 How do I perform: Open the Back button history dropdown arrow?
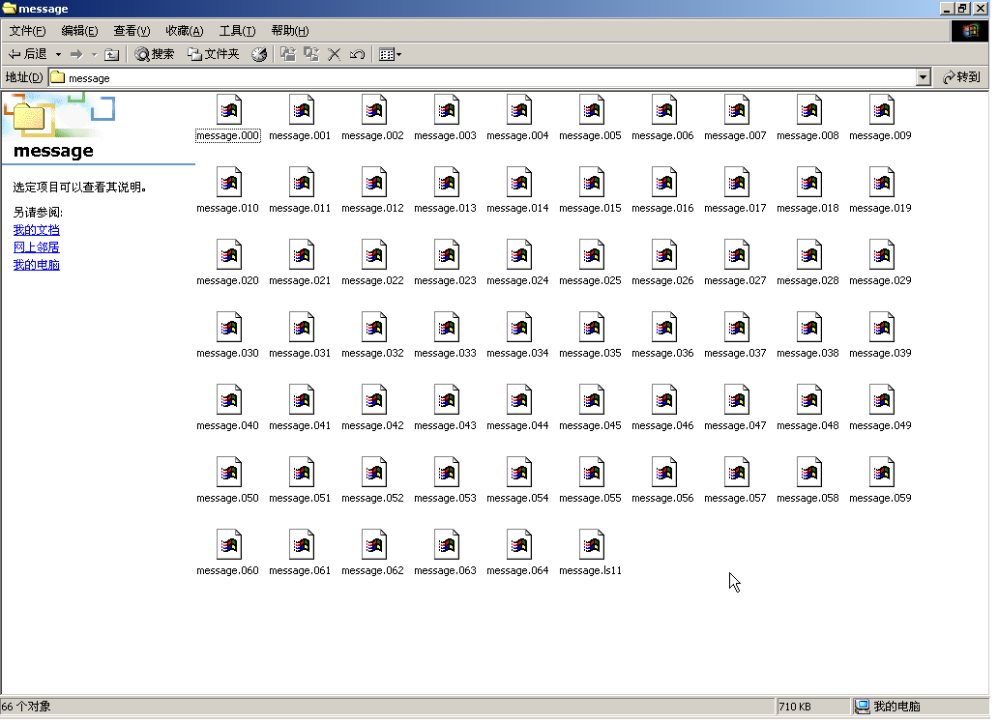(x=58, y=54)
